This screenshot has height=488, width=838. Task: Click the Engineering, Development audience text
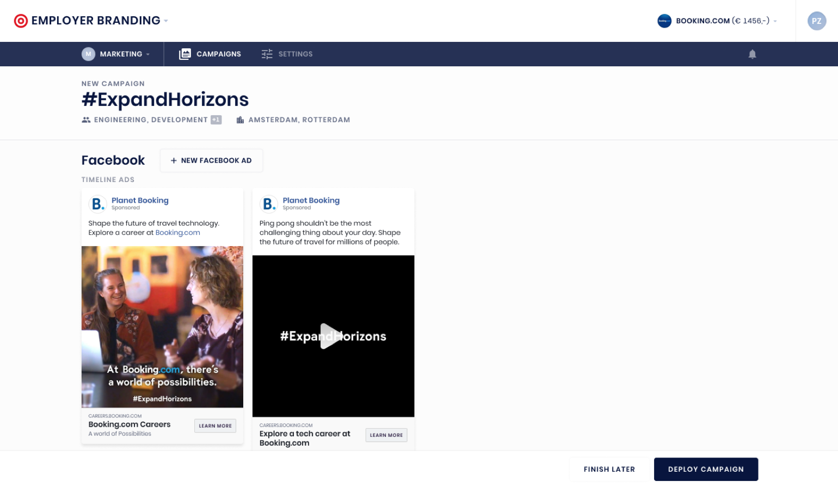click(151, 120)
